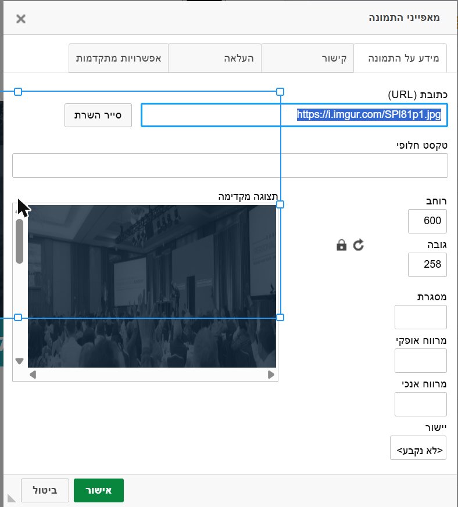Click the מסגרת input field
The width and height of the screenshot is (458, 507).
[420, 317]
